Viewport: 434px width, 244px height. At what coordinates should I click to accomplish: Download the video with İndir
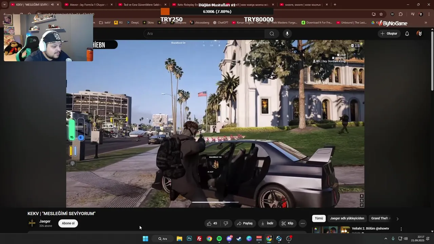coord(267,223)
